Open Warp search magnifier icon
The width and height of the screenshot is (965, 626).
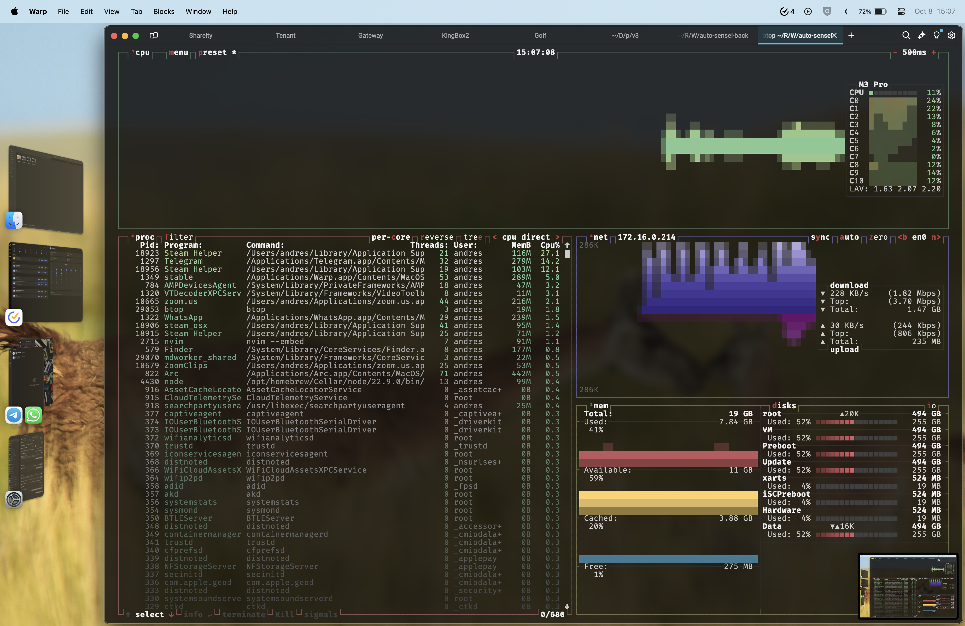tap(906, 36)
